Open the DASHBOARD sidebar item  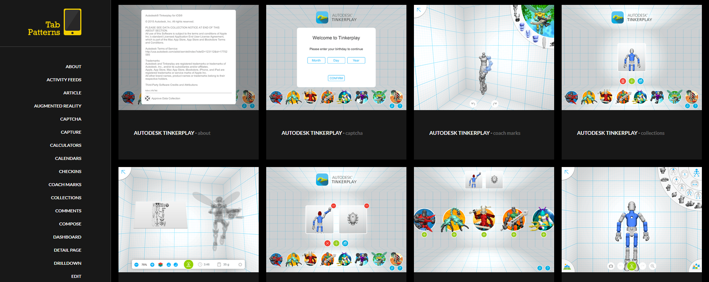(x=67, y=237)
